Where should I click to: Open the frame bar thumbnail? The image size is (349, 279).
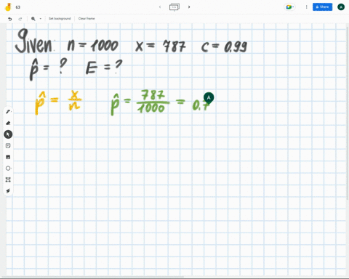(174, 7)
